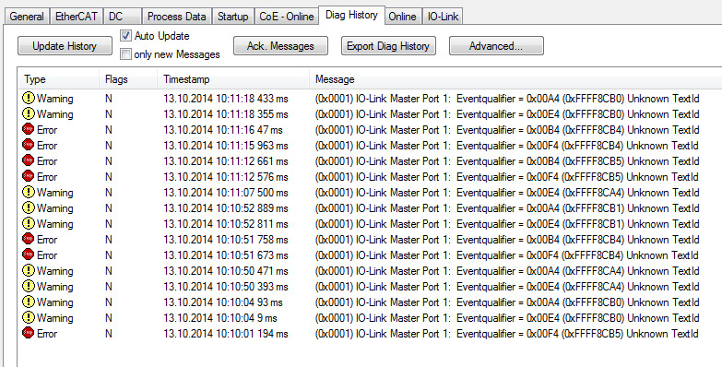Click warning icon at 10:10:04 9 ms
The height and width of the screenshot is (367, 722).
pyautogui.click(x=29, y=317)
